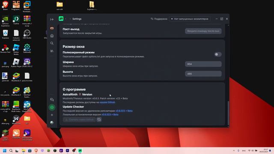This screenshot has height=154, width=274.
Task: Click the green circular Settings icon in sidebar
Action: pyautogui.click(x=52, y=107)
